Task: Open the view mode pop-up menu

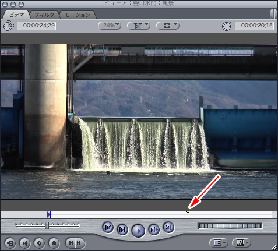Action: pos(167,26)
